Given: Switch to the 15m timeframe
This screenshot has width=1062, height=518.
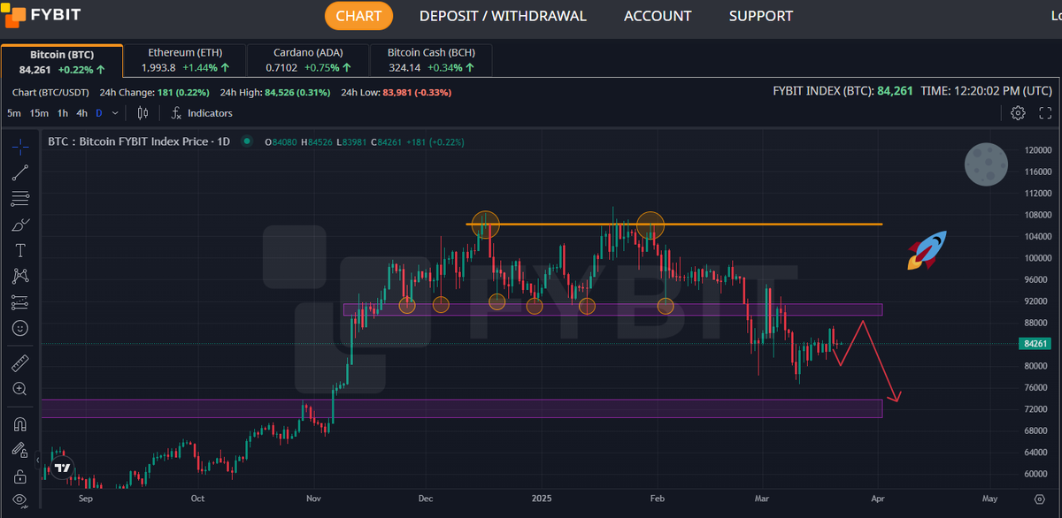Looking at the screenshot, I should [x=39, y=113].
